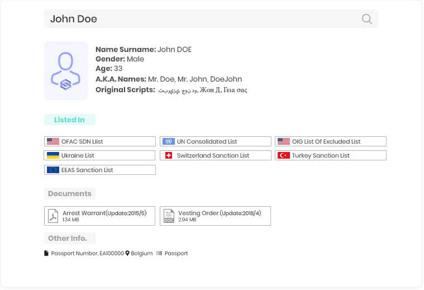Click the Passport type text
424x290 pixels.
[x=176, y=253]
